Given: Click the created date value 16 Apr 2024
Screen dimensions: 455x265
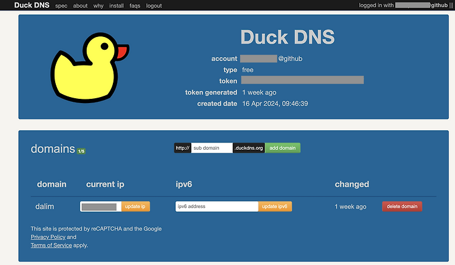Looking at the screenshot, I should point(275,104).
